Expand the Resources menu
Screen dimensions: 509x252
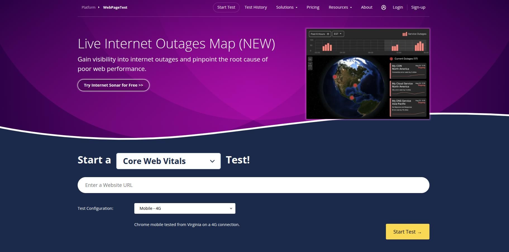[340, 7]
